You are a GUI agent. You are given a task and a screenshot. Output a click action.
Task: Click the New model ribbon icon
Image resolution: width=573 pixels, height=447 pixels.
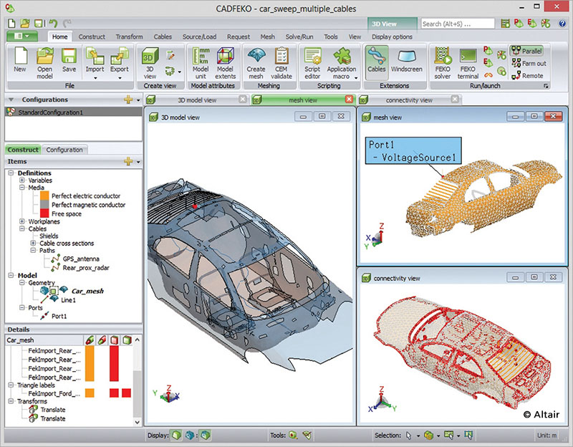[x=21, y=57]
